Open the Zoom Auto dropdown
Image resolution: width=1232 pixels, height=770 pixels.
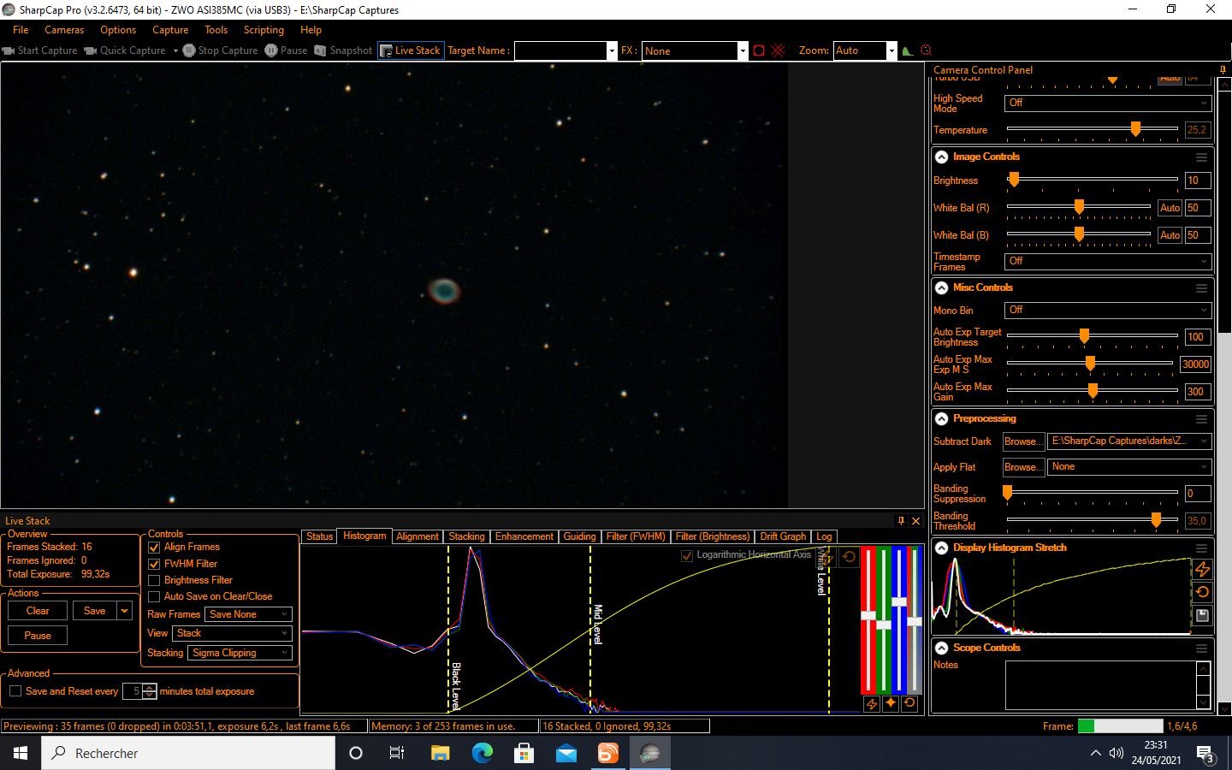(891, 50)
